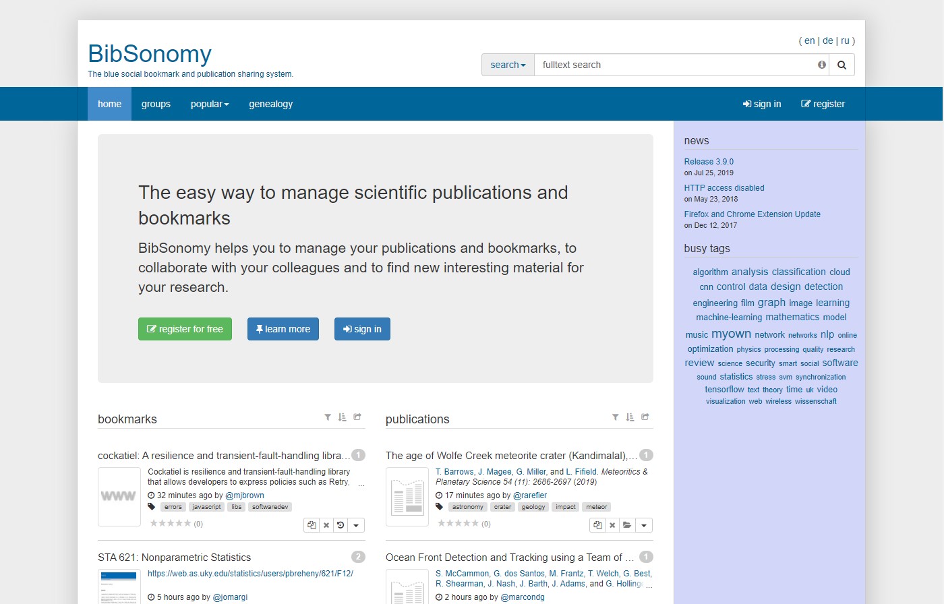This screenshot has width=944, height=604.
Task: Click the blue sign in button in hero
Action: [x=362, y=329]
